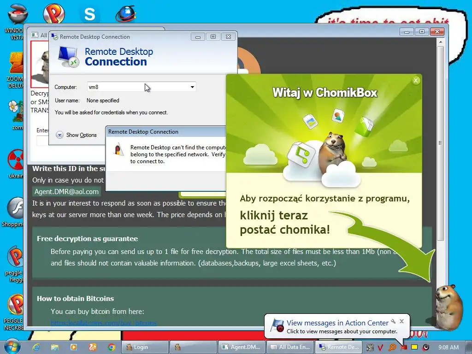This screenshot has width=472, height=354.
Task: Click Remote Desktop Connection title bar icon
Action: 55,37
